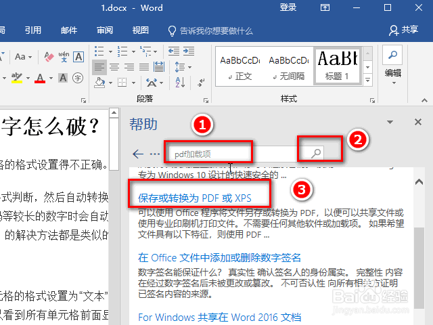This screenshot has height=325, width=433.
Task: Open the Asian layout tool
Action: tap(152, 83)
